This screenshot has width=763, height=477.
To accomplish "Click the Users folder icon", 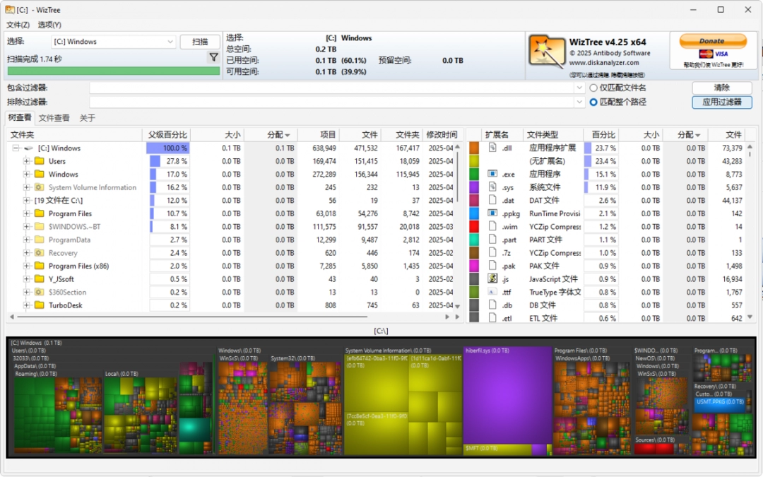I will tap(40, 161).
